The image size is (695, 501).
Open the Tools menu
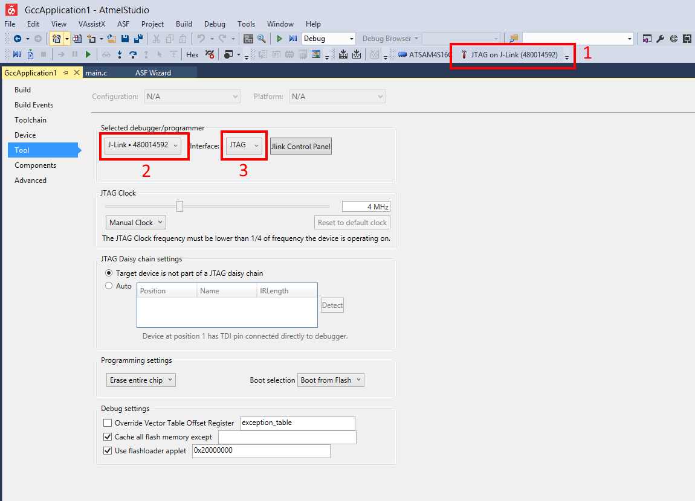246,24
